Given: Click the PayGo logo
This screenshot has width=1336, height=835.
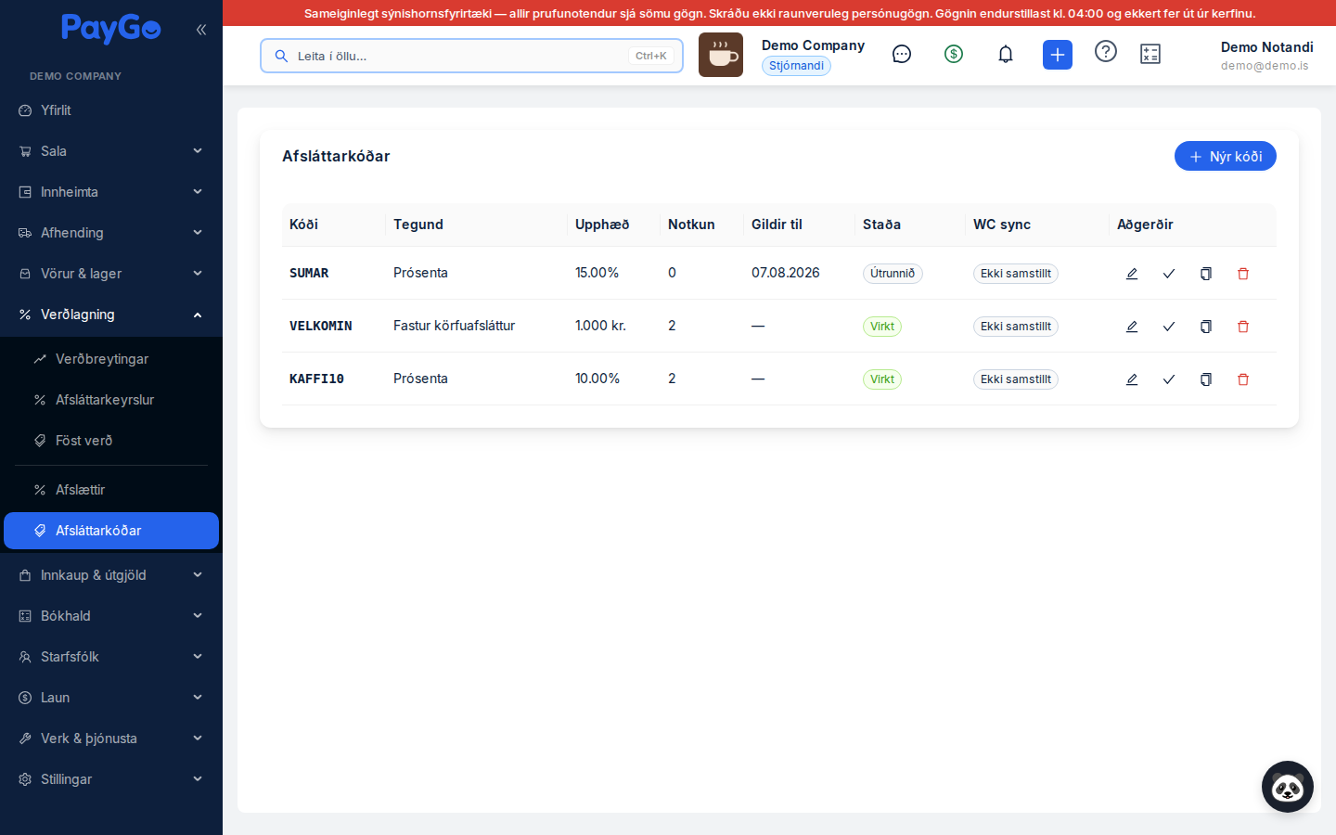Looking at the screenshot, I should pyautogui.click(x=111, y=29).
